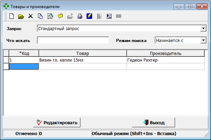211x140 pixels.
Task: Click the Товар column header
Action: 83,53
